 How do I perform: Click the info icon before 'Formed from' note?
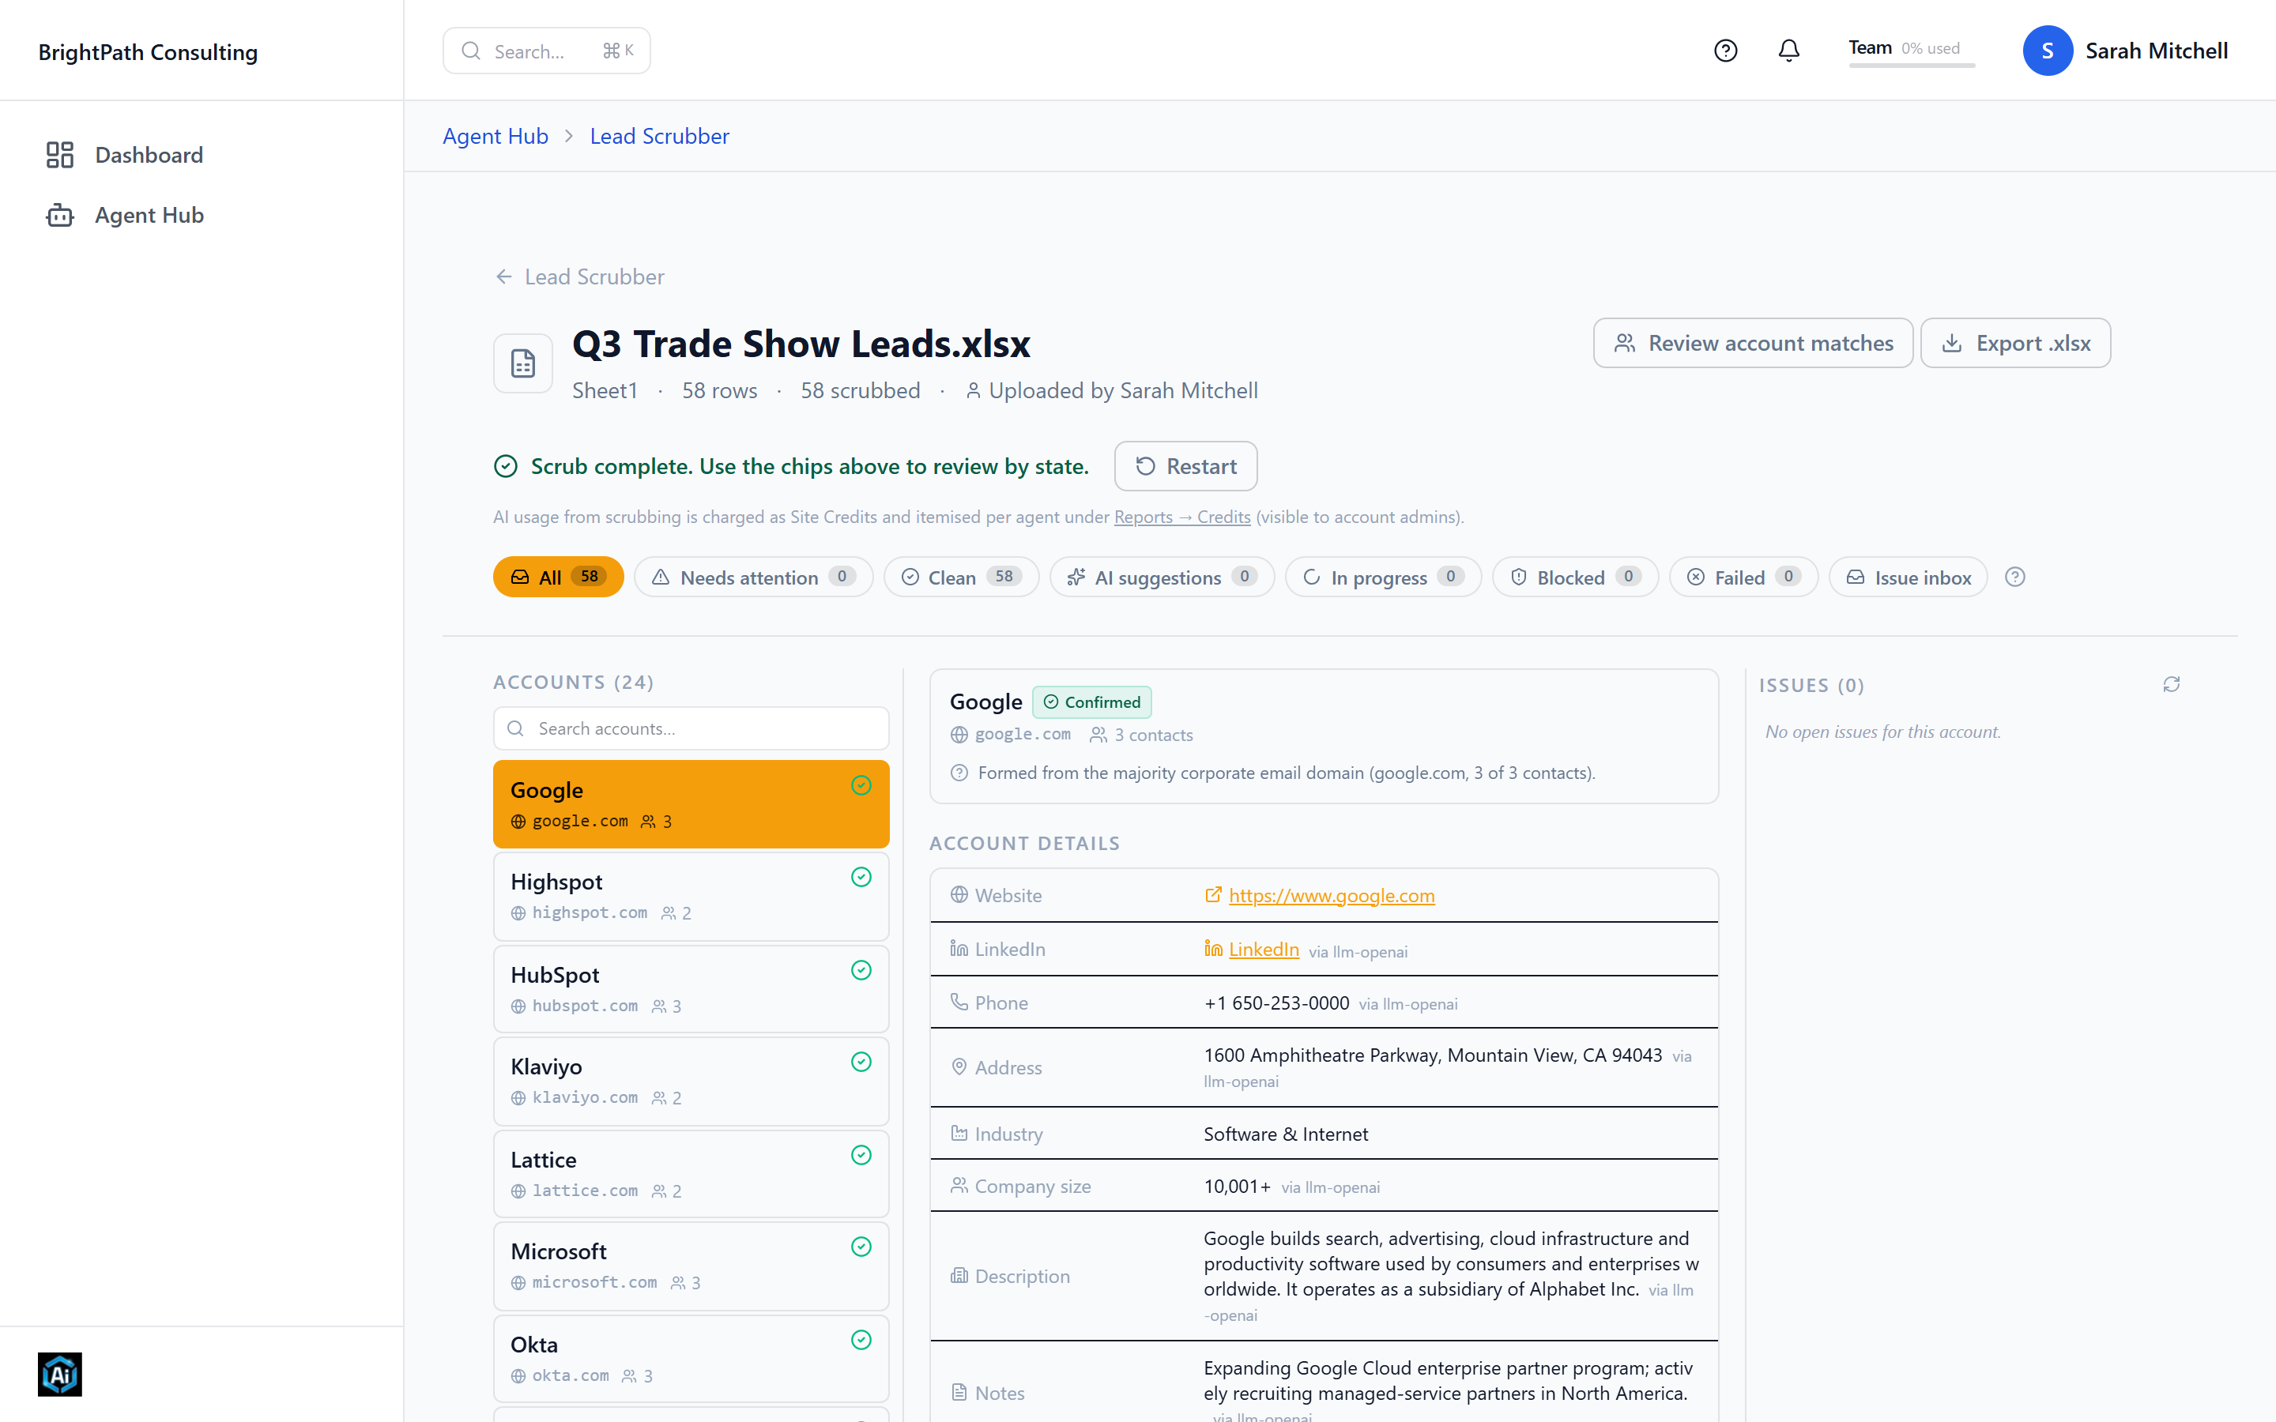(959, 772)
